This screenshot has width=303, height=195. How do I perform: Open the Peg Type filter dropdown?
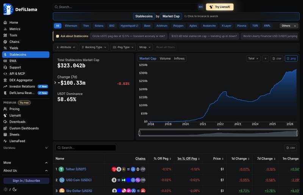point(123,47)
